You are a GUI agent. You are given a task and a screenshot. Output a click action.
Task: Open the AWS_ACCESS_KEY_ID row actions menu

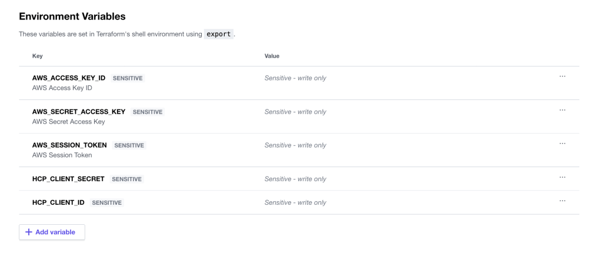[x=562, y=77]
